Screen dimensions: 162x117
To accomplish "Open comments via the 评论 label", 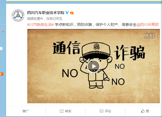I will click(108, 111).
